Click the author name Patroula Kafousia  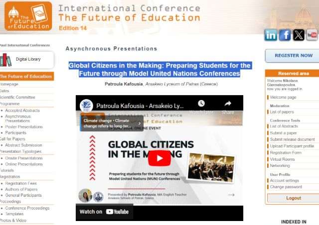pyautogui.click(x=124, y=84)
